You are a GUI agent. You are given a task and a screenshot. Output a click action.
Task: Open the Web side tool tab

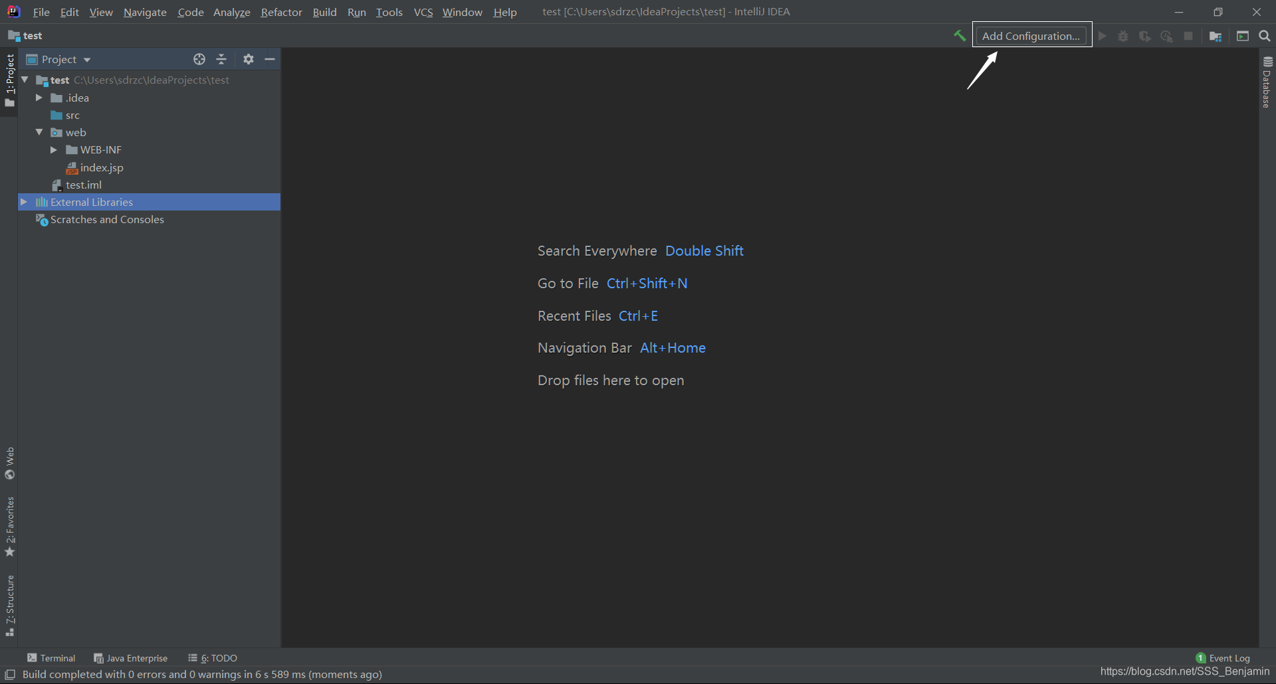[9, 464]
